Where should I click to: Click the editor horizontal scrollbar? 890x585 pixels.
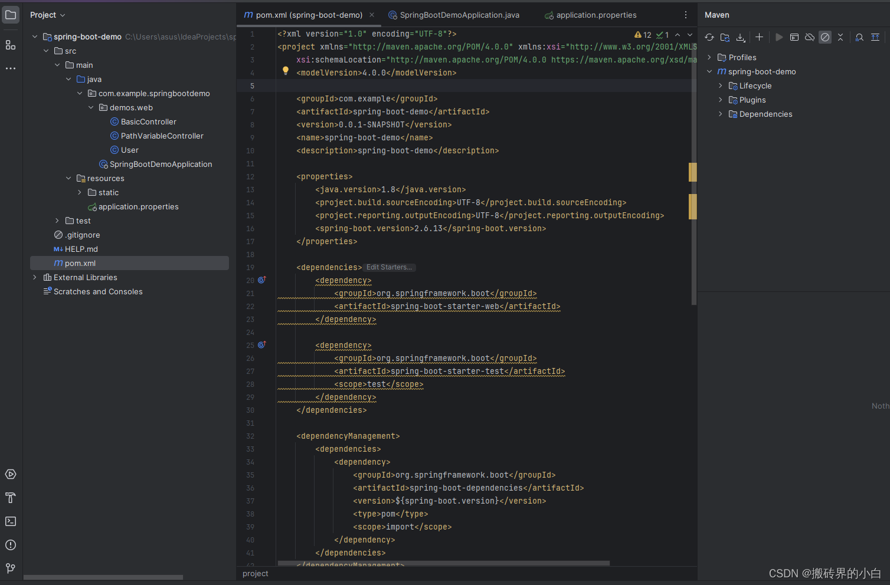443,564
